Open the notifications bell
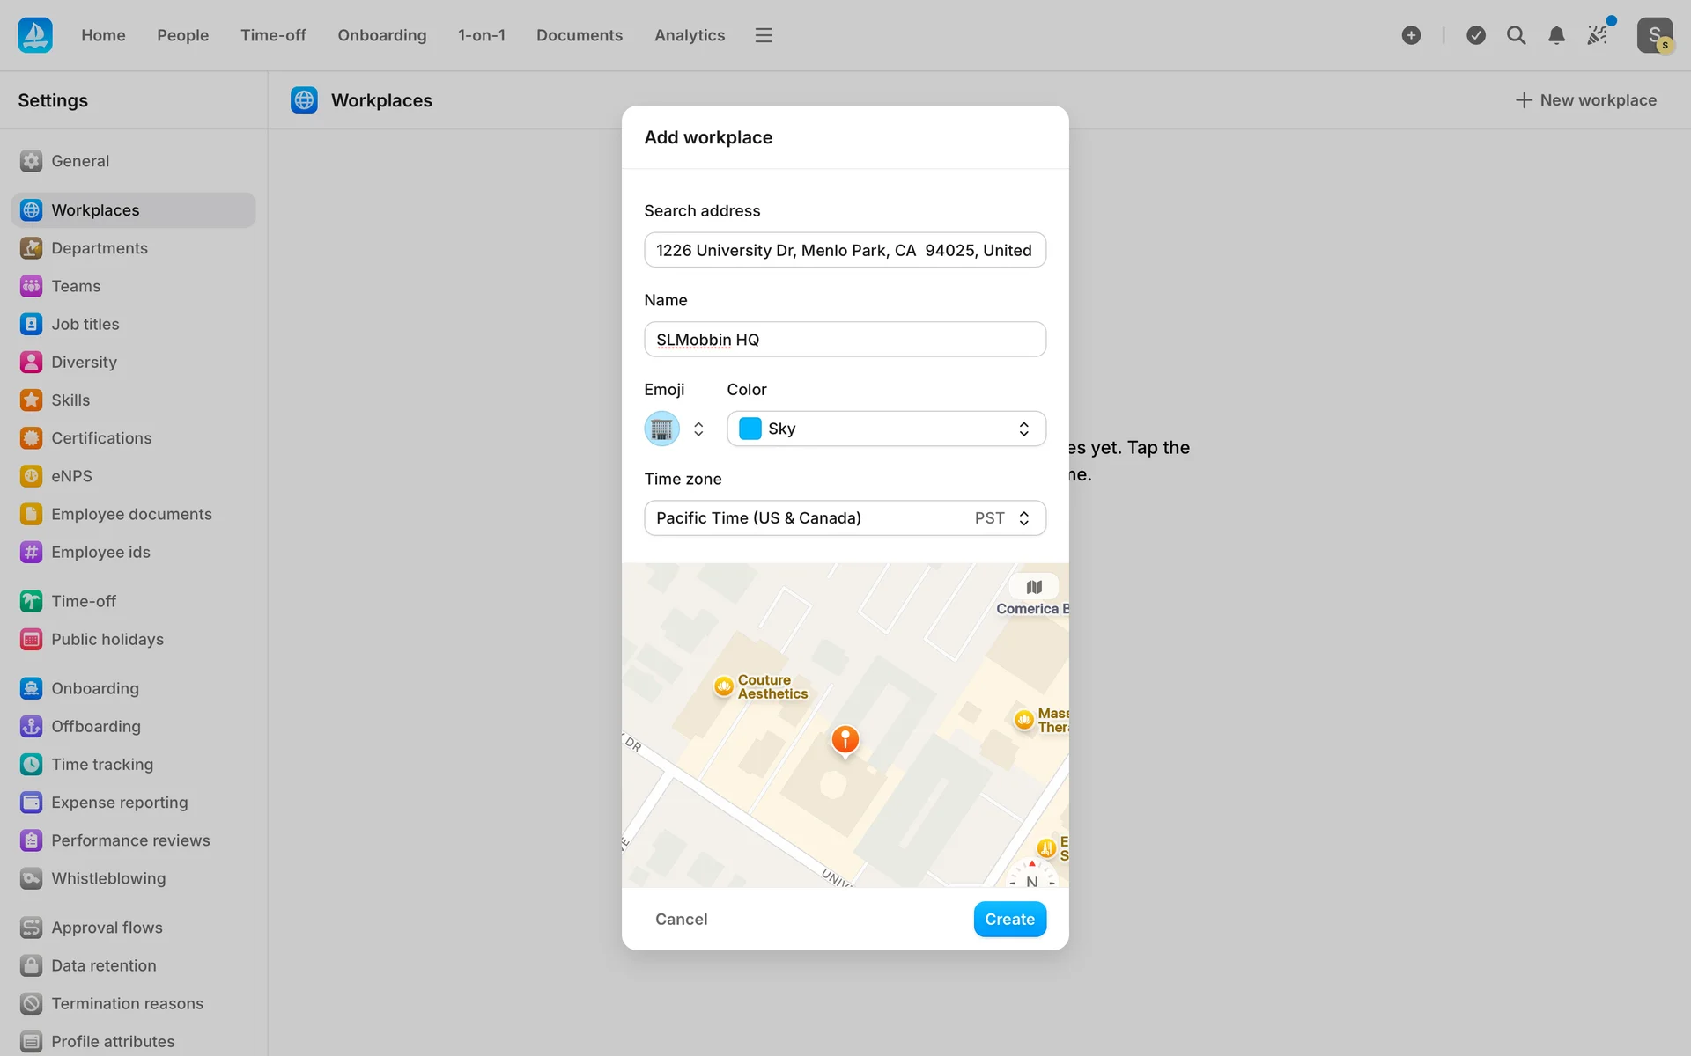 click(1556, 35)
